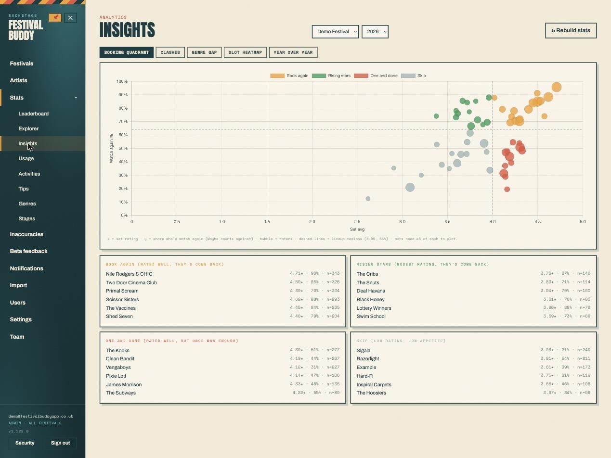Unpin the sidebar with the pin icon
Viewport: 611px width, 458px height.
[x=55, y=18]
